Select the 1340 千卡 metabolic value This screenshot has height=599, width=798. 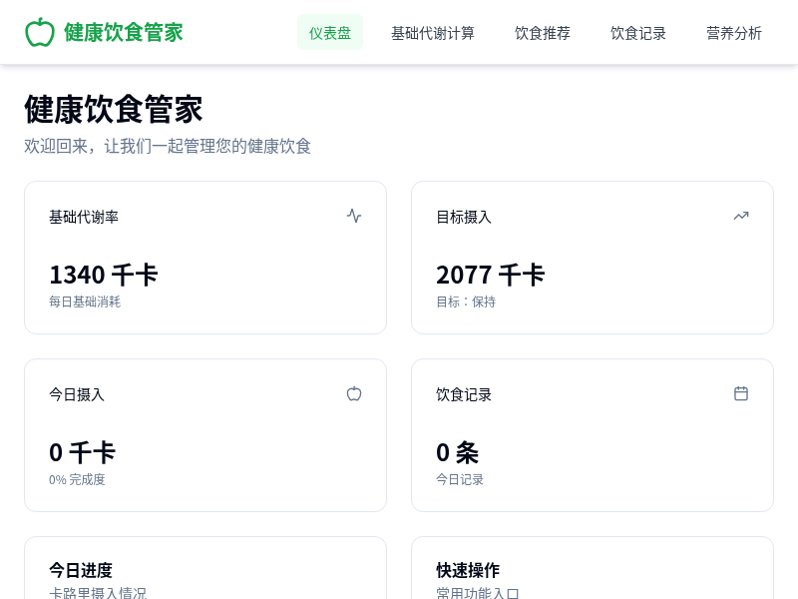point(104,275)
